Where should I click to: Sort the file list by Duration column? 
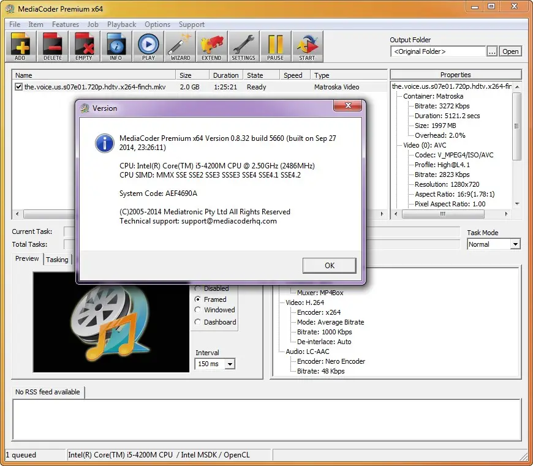(226, 75)
